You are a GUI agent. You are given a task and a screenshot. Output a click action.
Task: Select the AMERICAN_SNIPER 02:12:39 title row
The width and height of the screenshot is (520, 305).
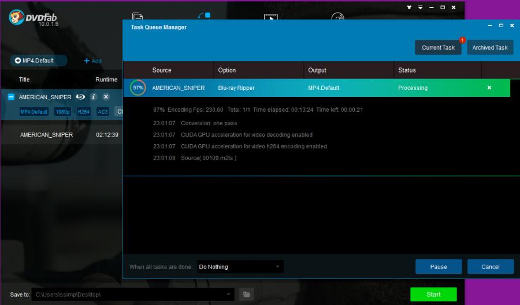point(62,135)
